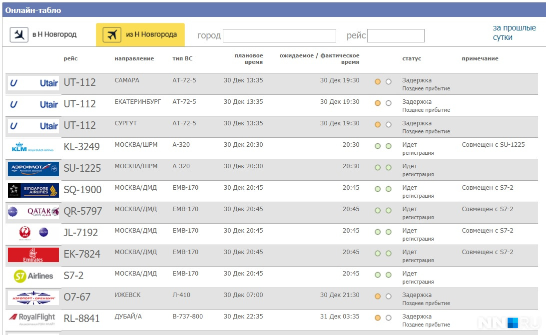The image size is (546, 335).
Task: Click the orange status dot for СУРГУТ flight
Action: tap(378, 124)
